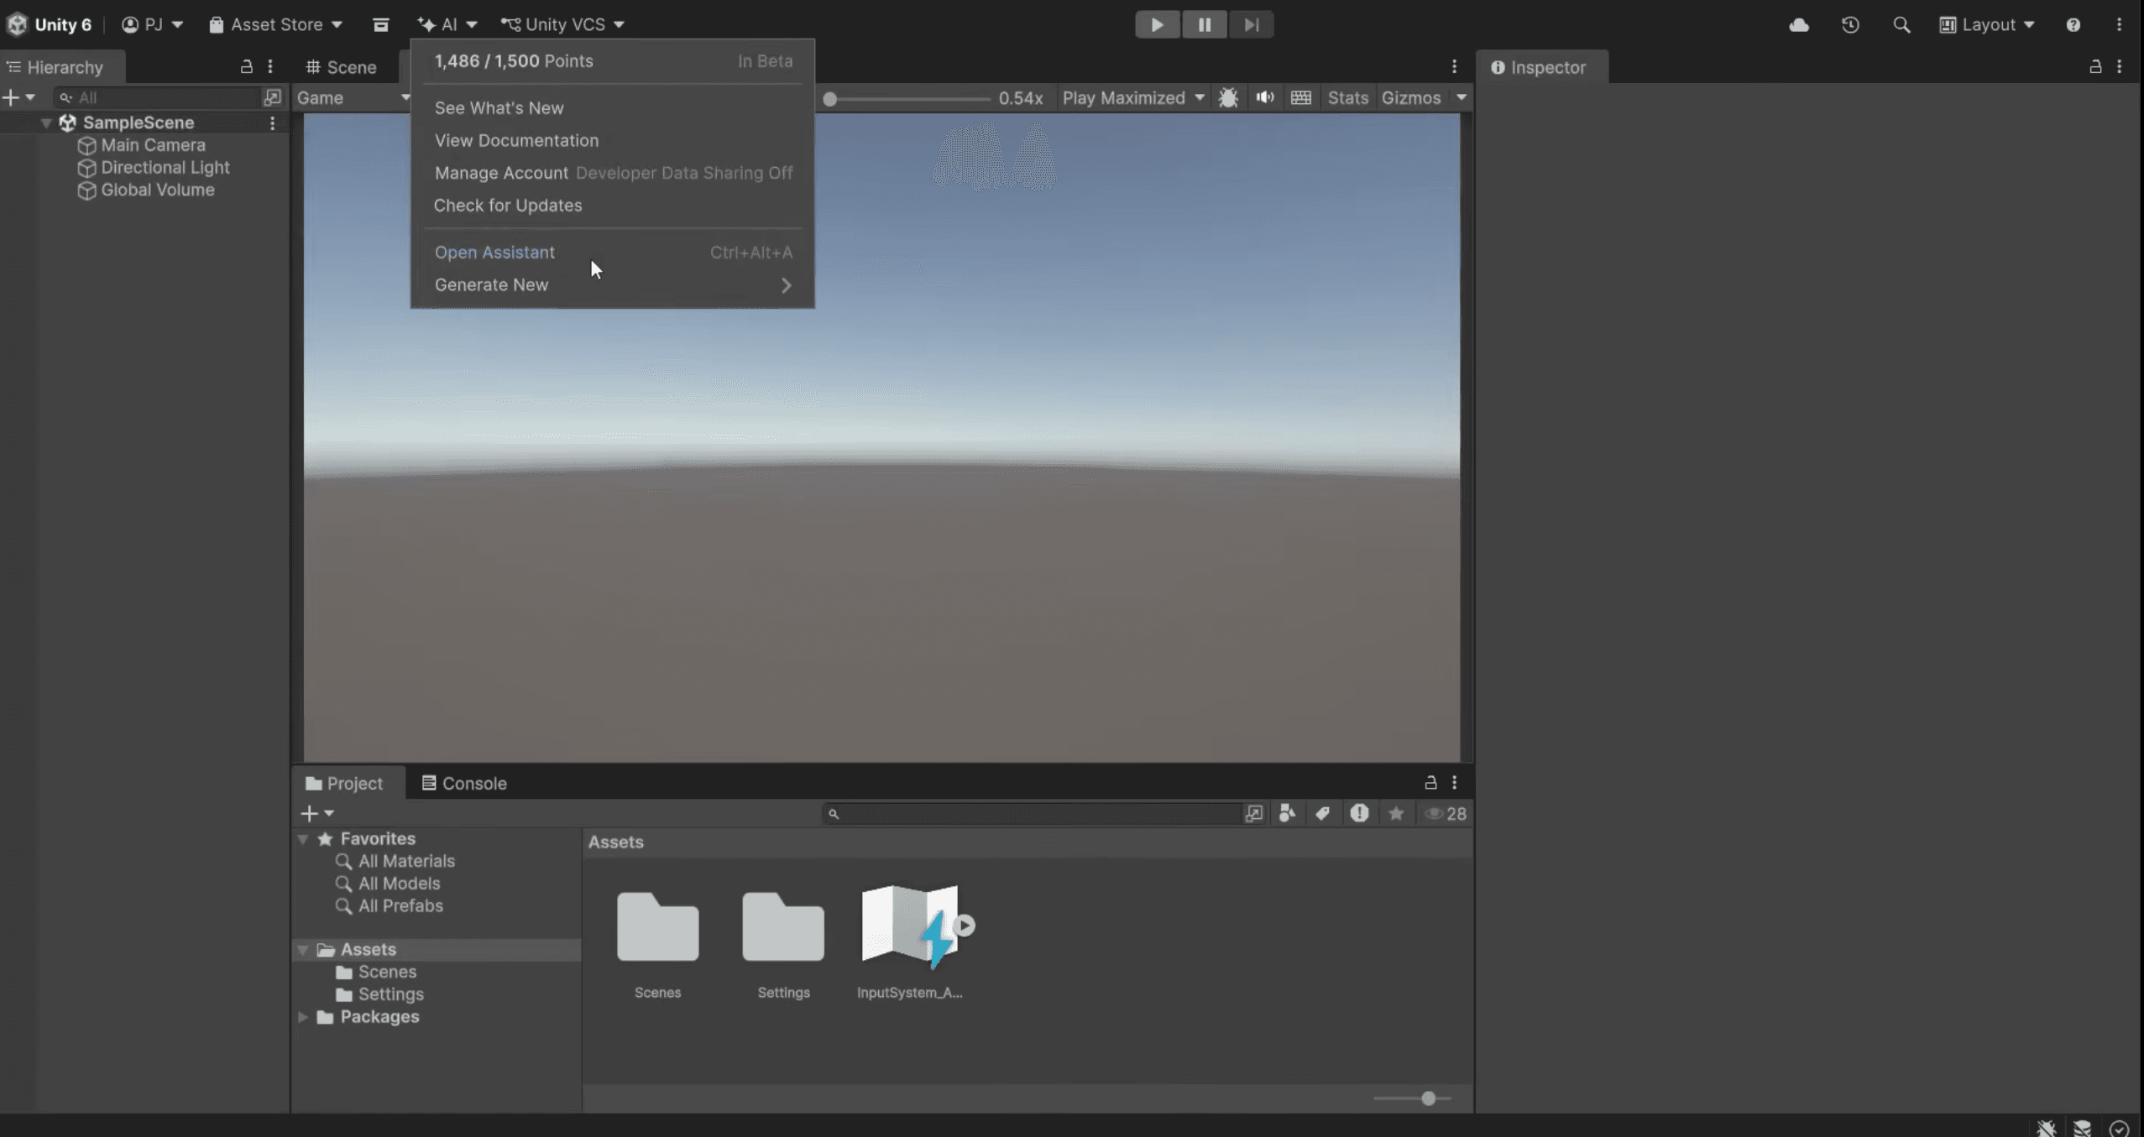Toggle hidden packages visibility count 28
The height and width of the screenshot is (1137, 2144).
(1446, 813)
